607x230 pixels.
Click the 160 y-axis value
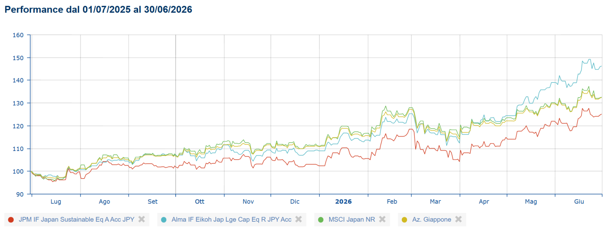pyautogui.click(x=18, y=35)
